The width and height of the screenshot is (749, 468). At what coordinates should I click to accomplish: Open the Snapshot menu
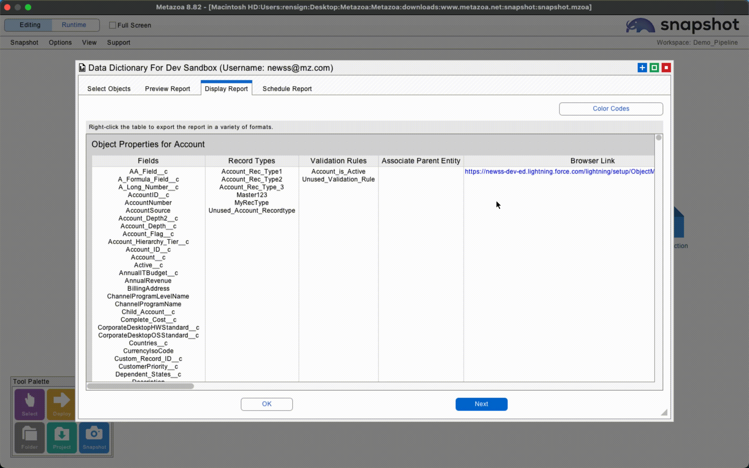tap(24, 42)
